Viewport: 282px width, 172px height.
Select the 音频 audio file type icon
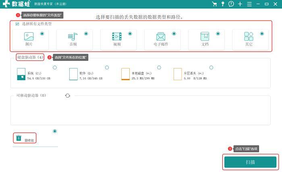[73, 37]
